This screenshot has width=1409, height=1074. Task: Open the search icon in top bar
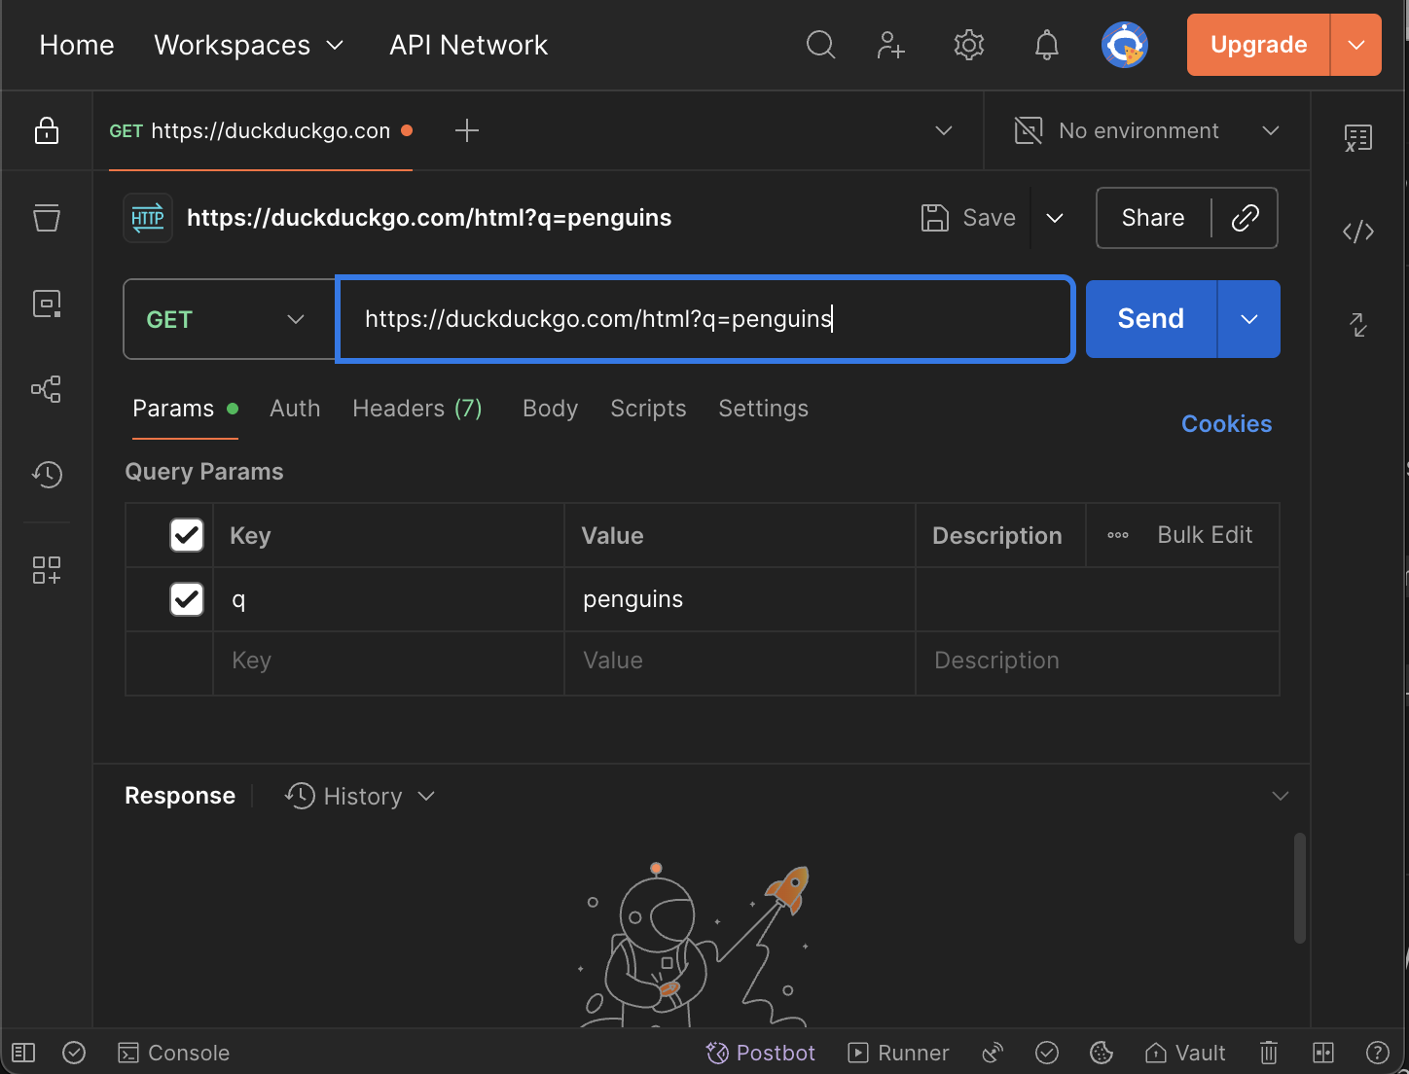pos(820,45)
